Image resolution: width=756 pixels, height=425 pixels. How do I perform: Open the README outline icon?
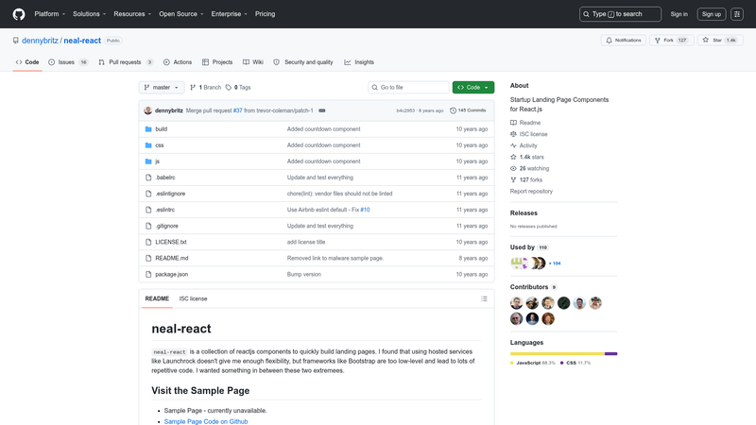tap(484, 298)
